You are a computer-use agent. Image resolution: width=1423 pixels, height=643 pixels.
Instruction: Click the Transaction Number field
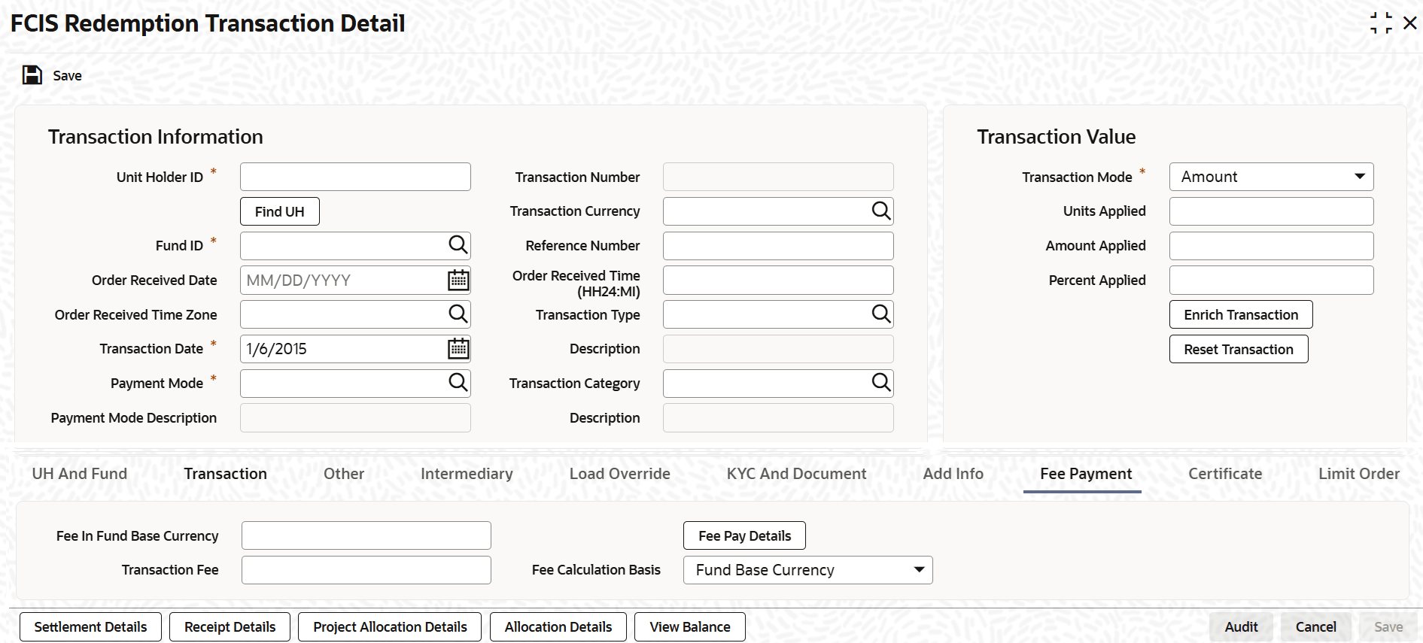(778, 177)
